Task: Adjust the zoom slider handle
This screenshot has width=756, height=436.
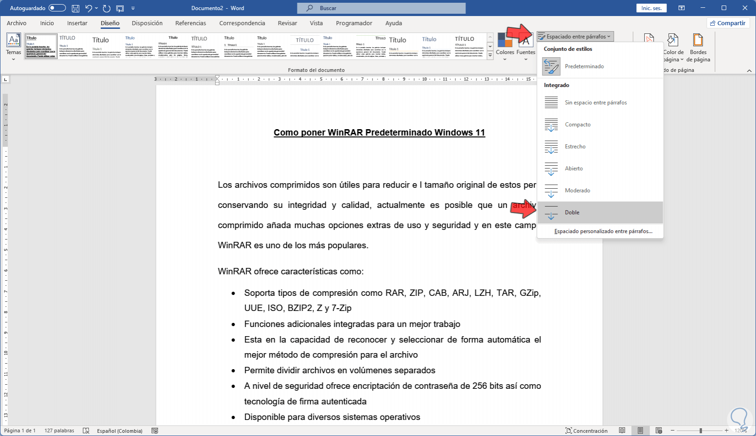Action: pyautogui.click(x=701, y=431)
